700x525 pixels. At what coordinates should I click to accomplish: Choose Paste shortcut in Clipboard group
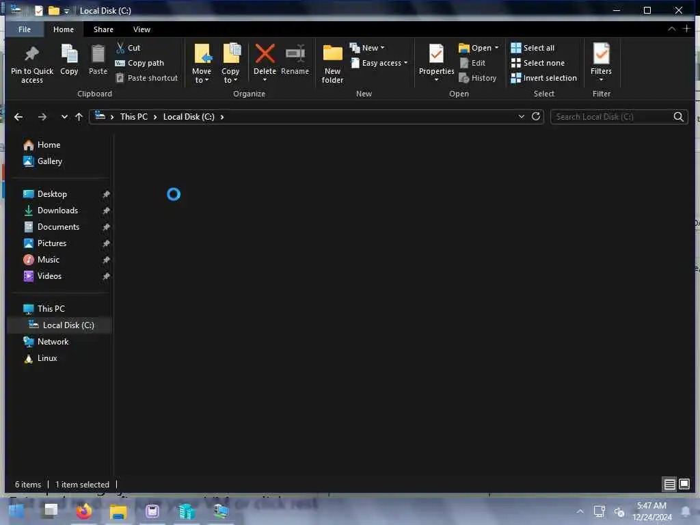tap(147, 78)
